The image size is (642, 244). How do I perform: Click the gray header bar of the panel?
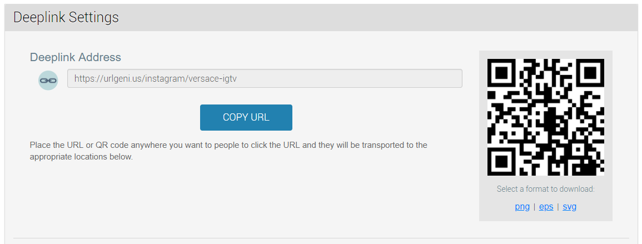coord(321,18)
